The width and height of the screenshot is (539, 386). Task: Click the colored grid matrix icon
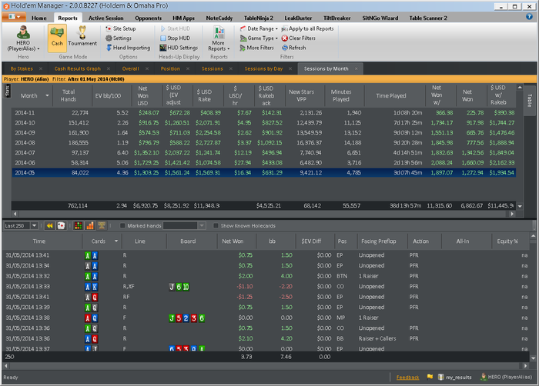click(79, 225)
